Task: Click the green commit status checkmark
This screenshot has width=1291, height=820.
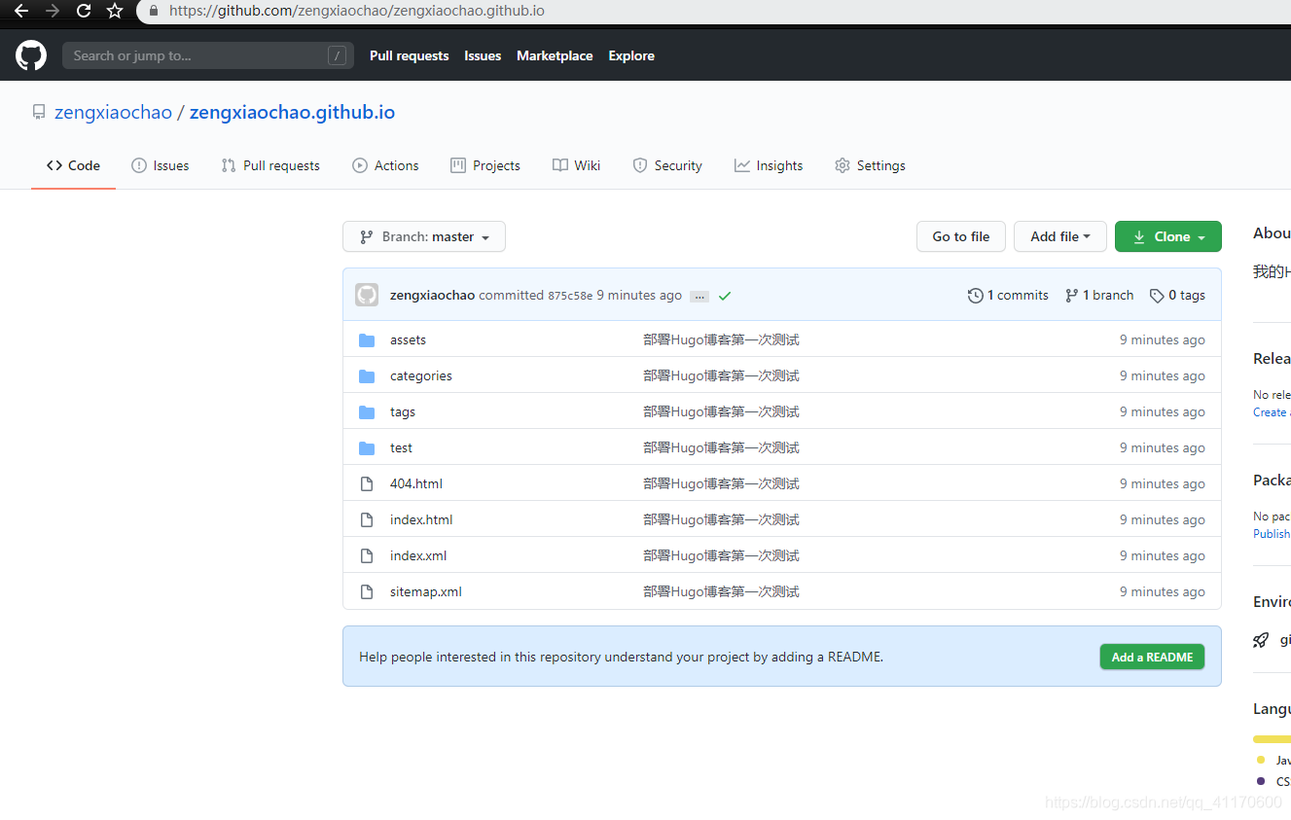Action: pos(725,296)
